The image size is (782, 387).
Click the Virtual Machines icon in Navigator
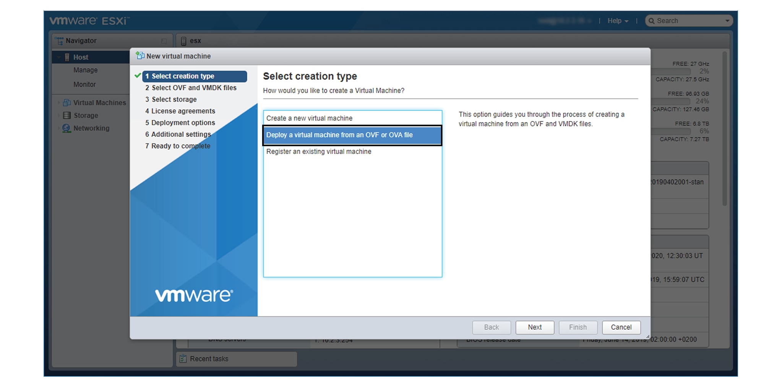pos(67,102)
